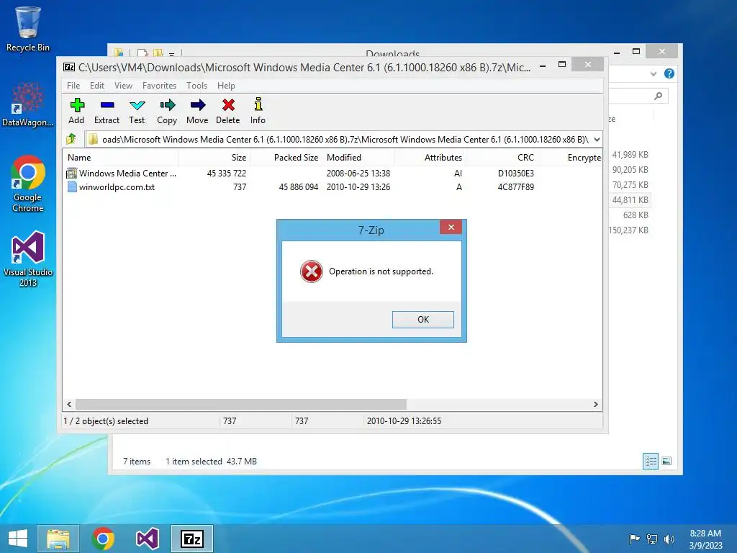
Task: Switch Downloads window to details view
Action: tap(651, 461)
